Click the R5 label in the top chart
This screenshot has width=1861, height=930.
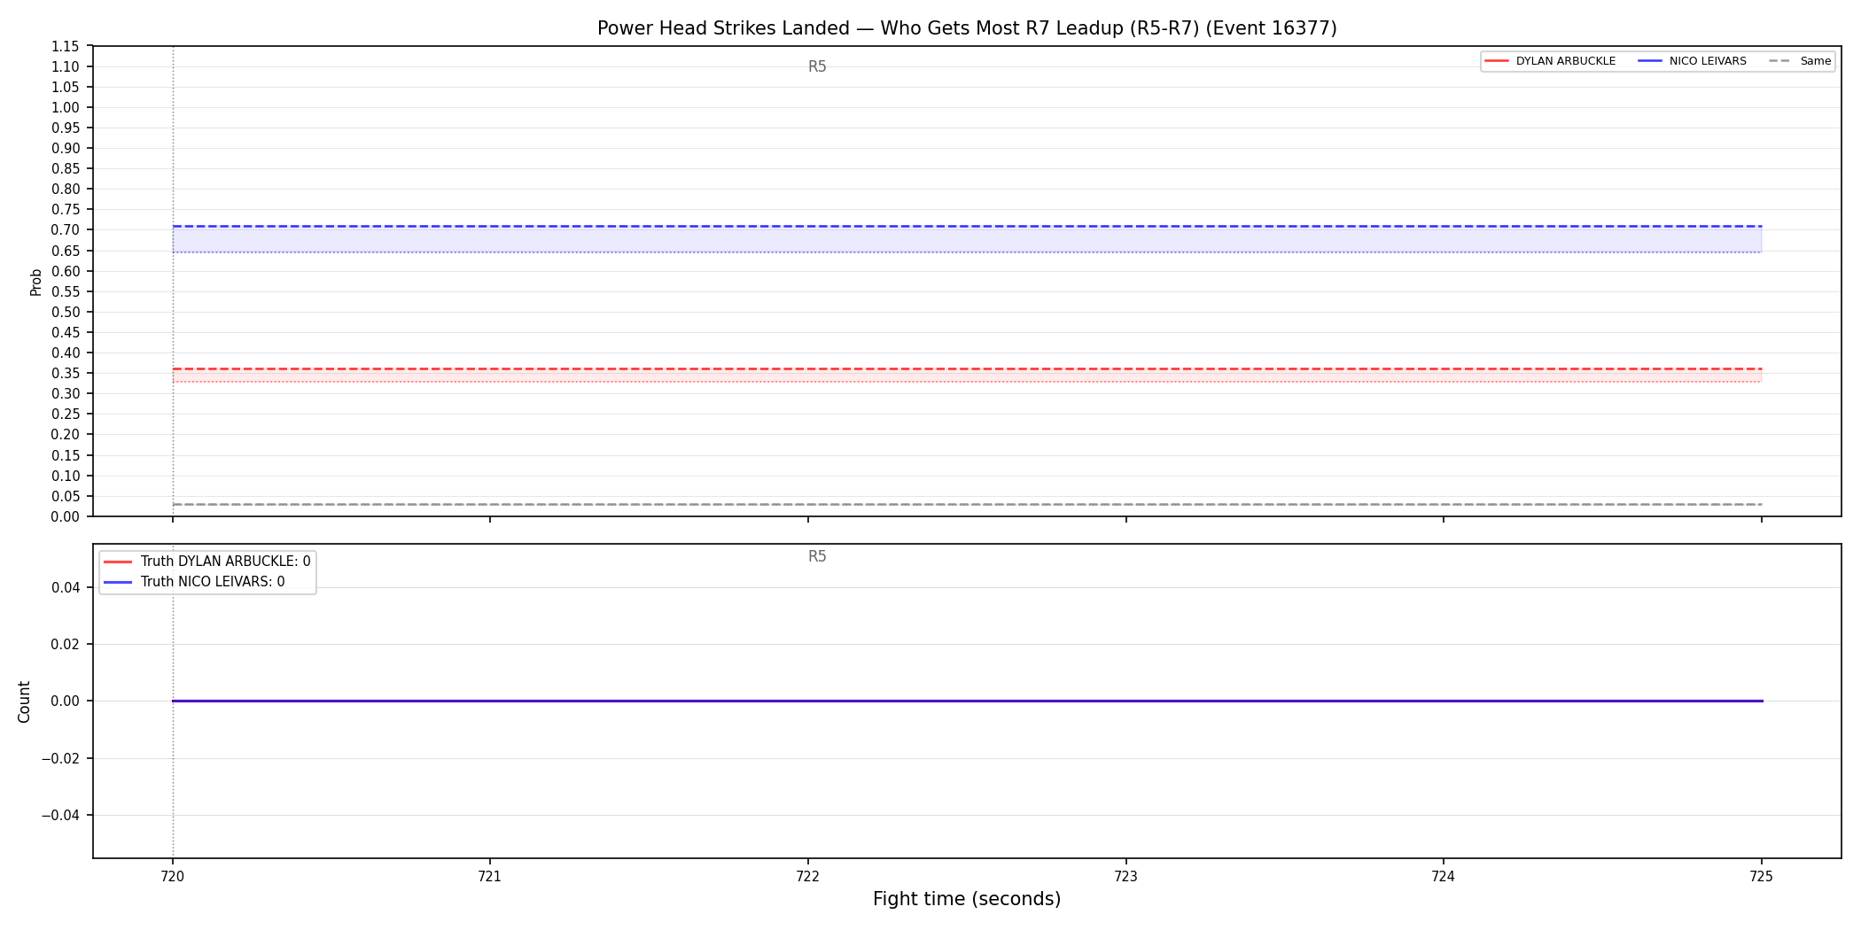pyautogui.click(x=817, y=66)
